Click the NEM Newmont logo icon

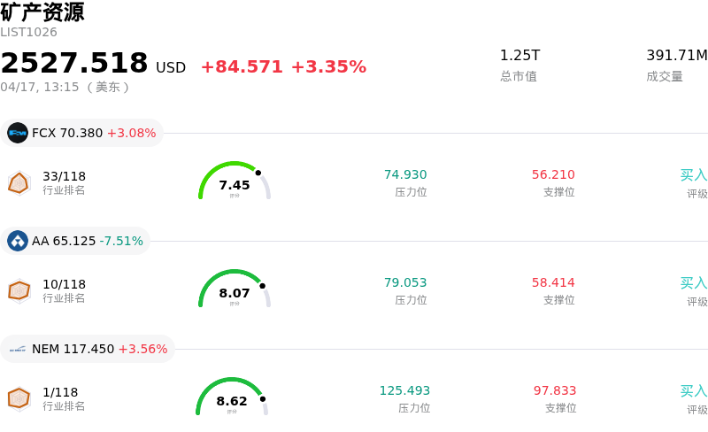(18, 349)
